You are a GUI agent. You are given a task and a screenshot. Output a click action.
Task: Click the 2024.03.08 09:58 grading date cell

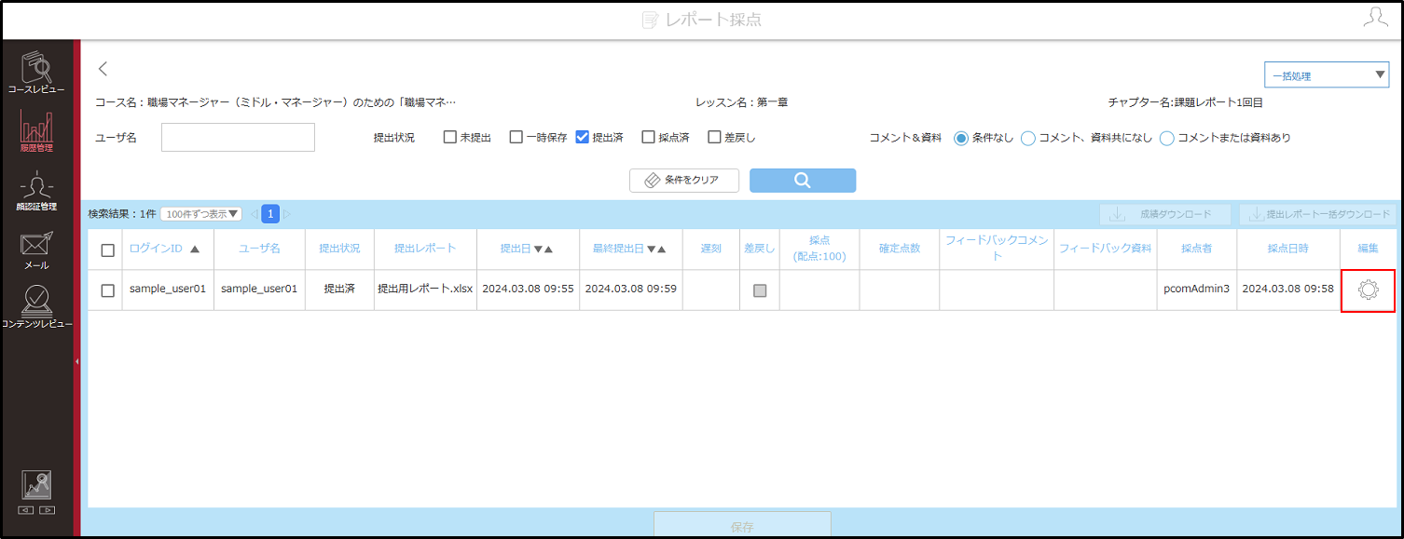[1288, 289]
